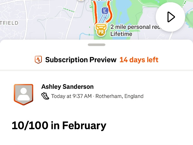Tap the "Today at 9:37 AM" timestamp
This screenshot has height=145, width=193.
71,96
